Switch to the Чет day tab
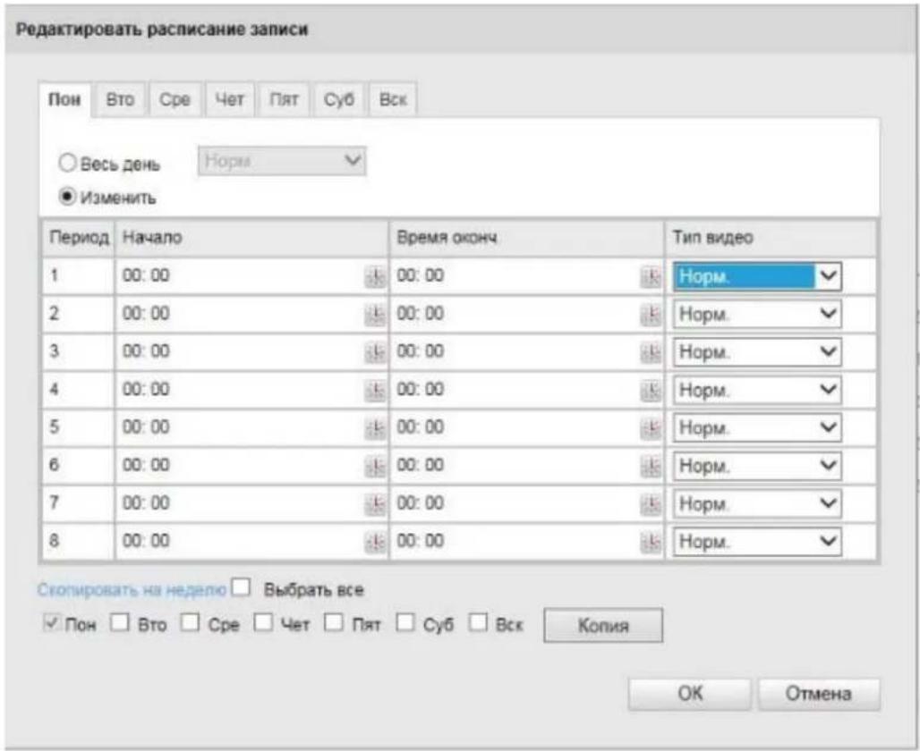 click(229, 99)
